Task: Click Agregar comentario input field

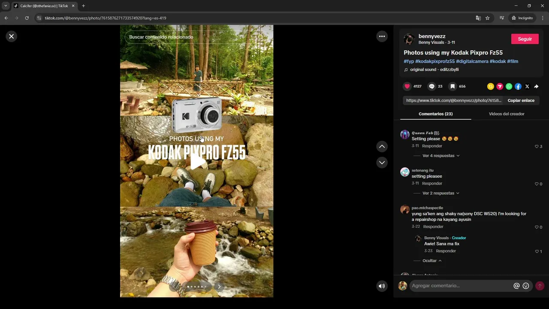Action: coord(461,286)
